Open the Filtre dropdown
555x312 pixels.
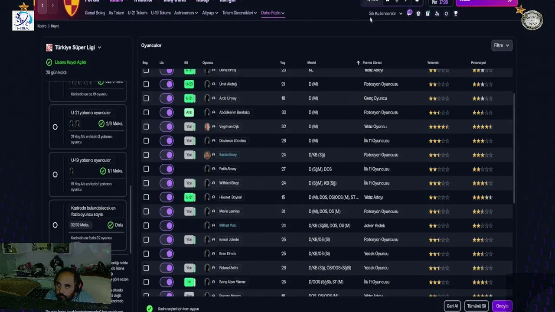point(502,45)
